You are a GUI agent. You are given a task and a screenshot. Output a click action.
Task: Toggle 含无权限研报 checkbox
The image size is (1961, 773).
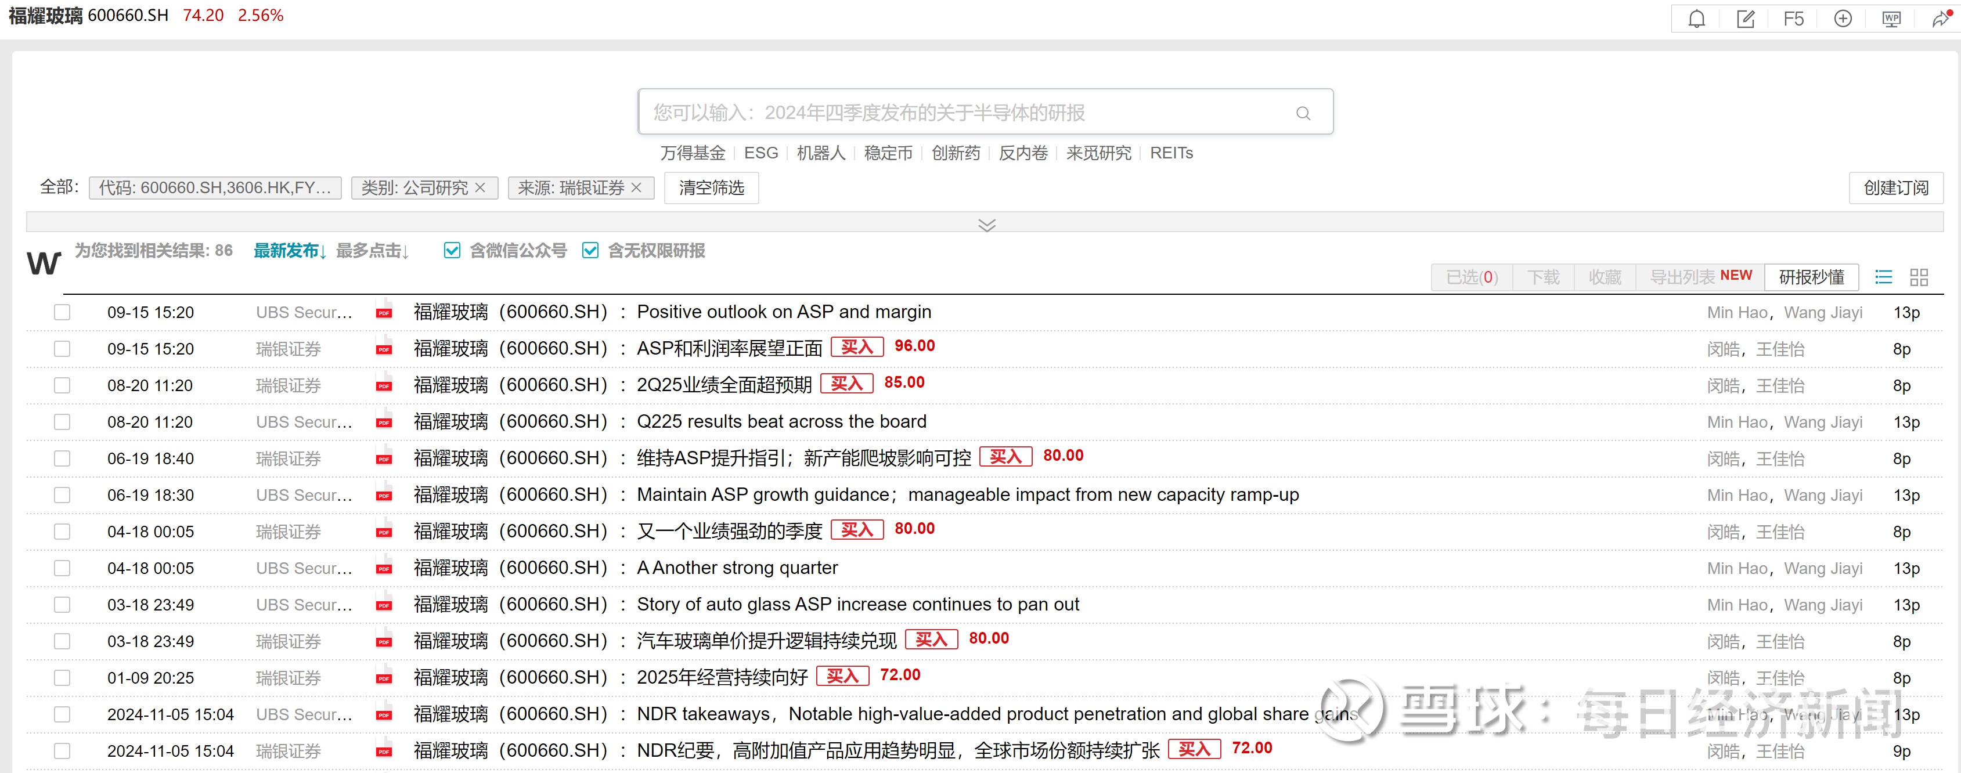click(x=590, y=250)
